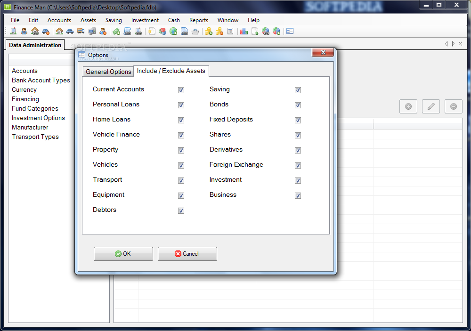Image resolution: width=471 pixels, height=331 pixels.
Task: Click the add record round plus button
Action: (408, 106)
